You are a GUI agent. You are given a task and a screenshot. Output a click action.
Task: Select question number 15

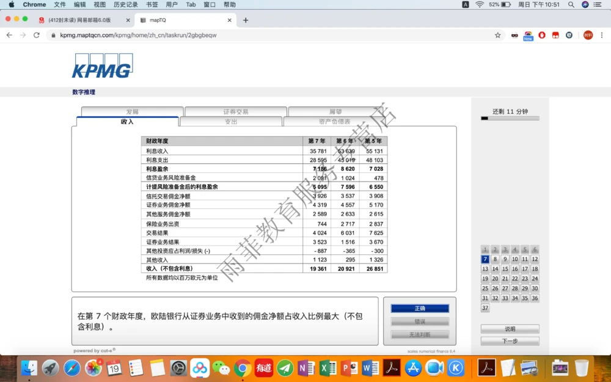coord(505,269)
